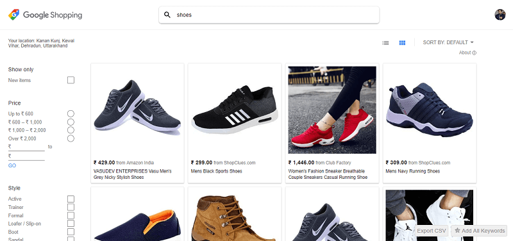Switch to list view icon

(385, 42)
